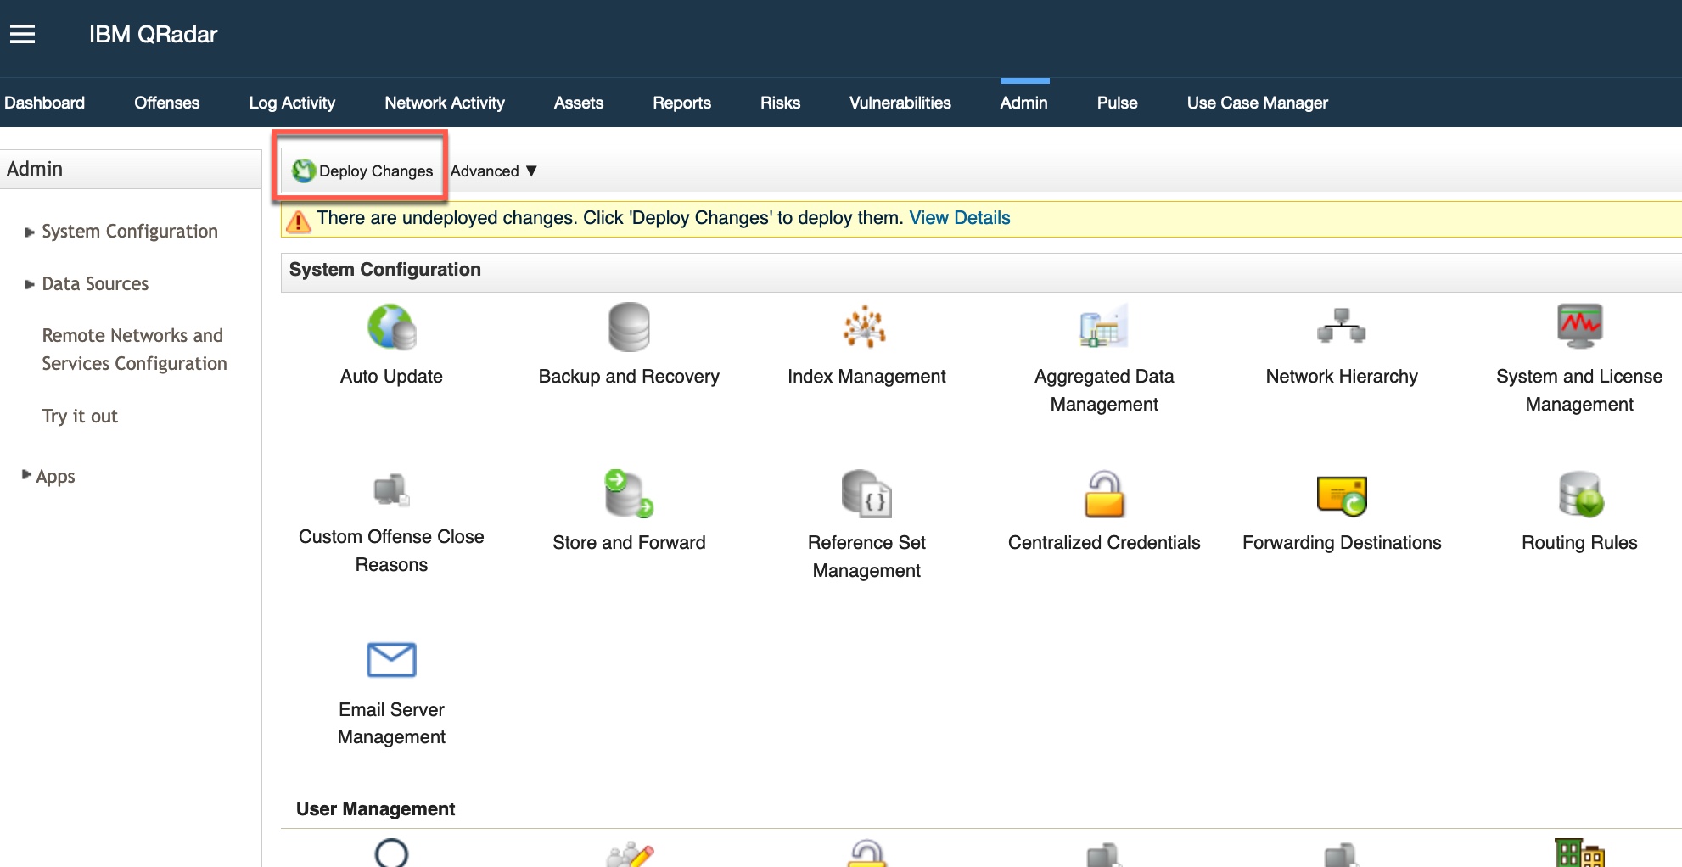The width and height of the screenshot is (1682, 867).
Task: Go to the Offenses tab
Action: point(166,103)
